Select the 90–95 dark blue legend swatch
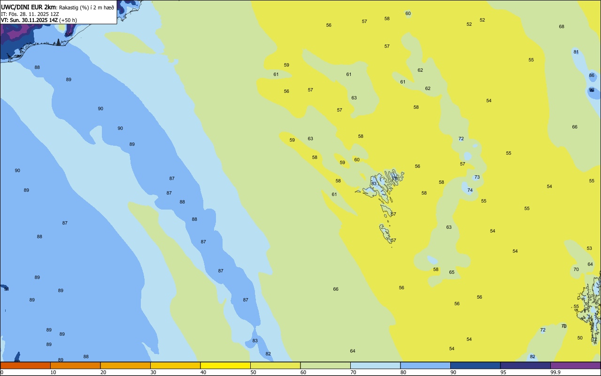The height and width of the screenshot is (376, 601). 475,365
